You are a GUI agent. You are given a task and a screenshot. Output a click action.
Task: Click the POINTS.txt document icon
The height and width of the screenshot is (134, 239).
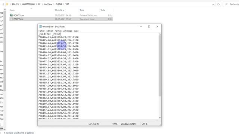point(12,19)
